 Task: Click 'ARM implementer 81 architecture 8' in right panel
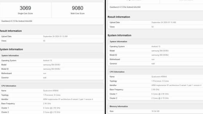[166, 85]
